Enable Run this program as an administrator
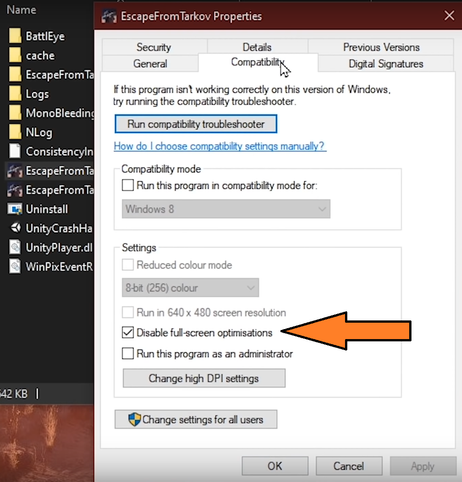Screen dimensions: 462x482 coord(128,354)
